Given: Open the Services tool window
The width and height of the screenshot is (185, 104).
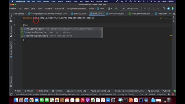Looking at the screenshot, I should click(153, 91).
